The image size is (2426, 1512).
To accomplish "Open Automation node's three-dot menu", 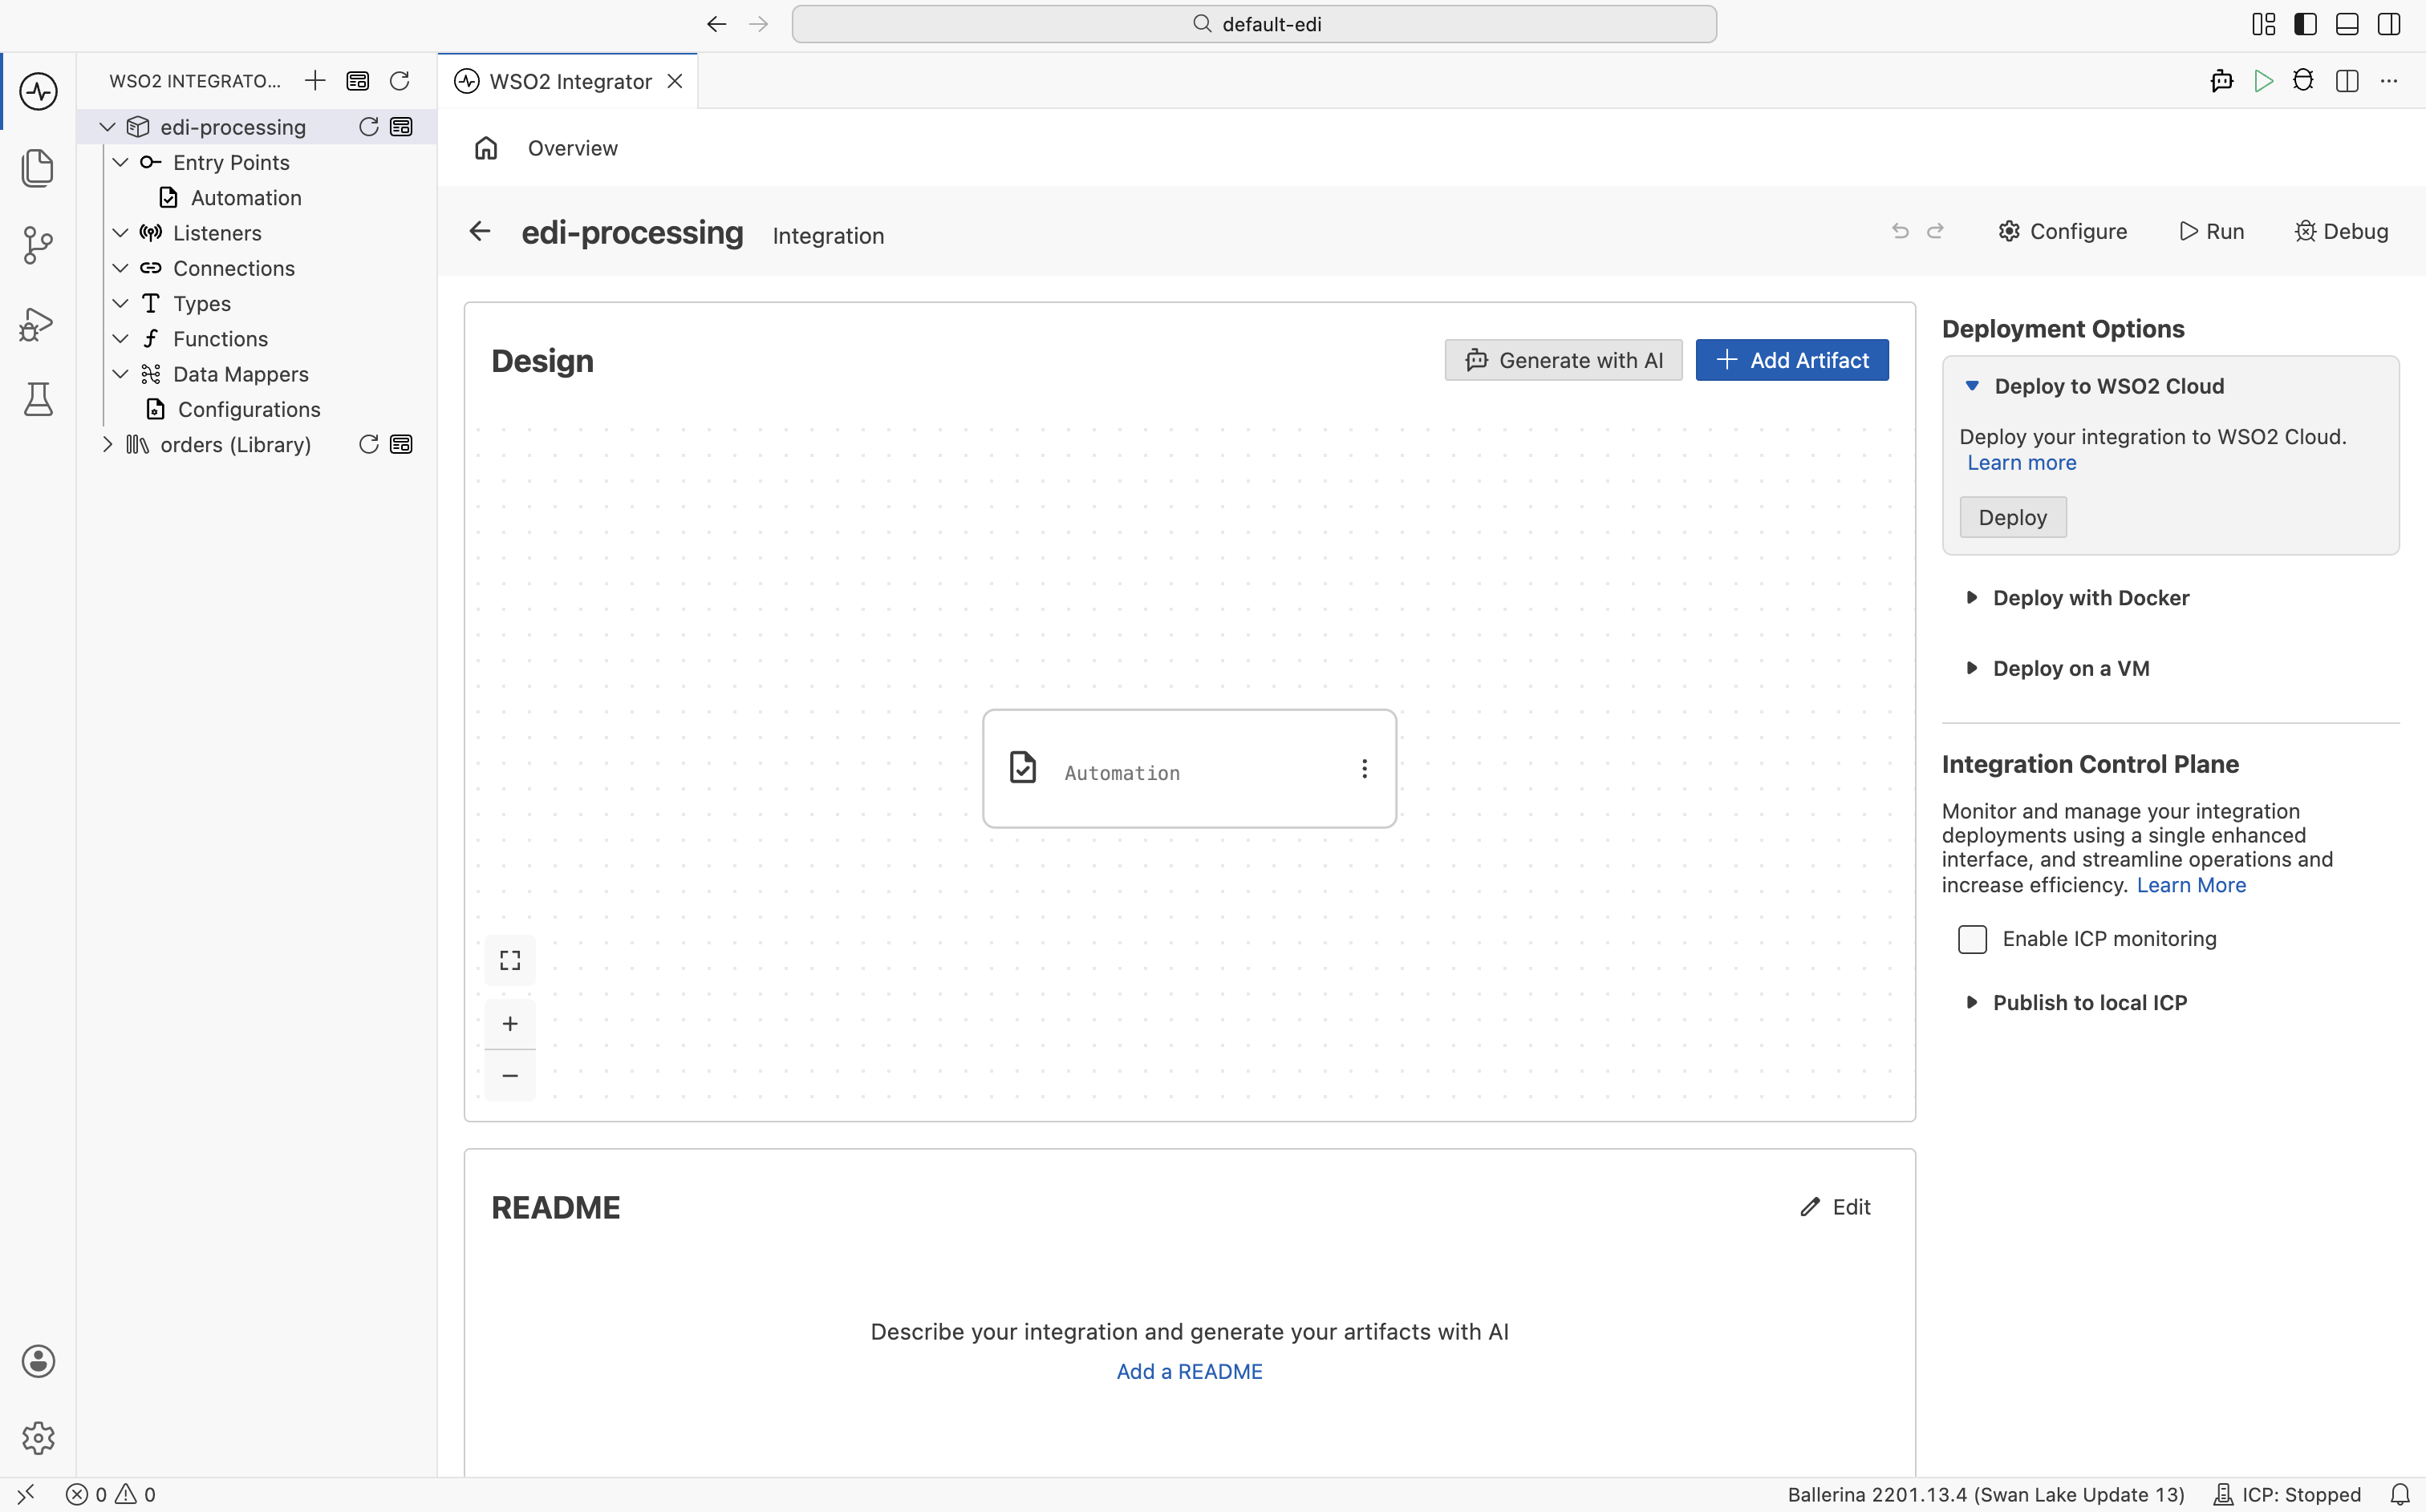I will (x=1365, y=768).
